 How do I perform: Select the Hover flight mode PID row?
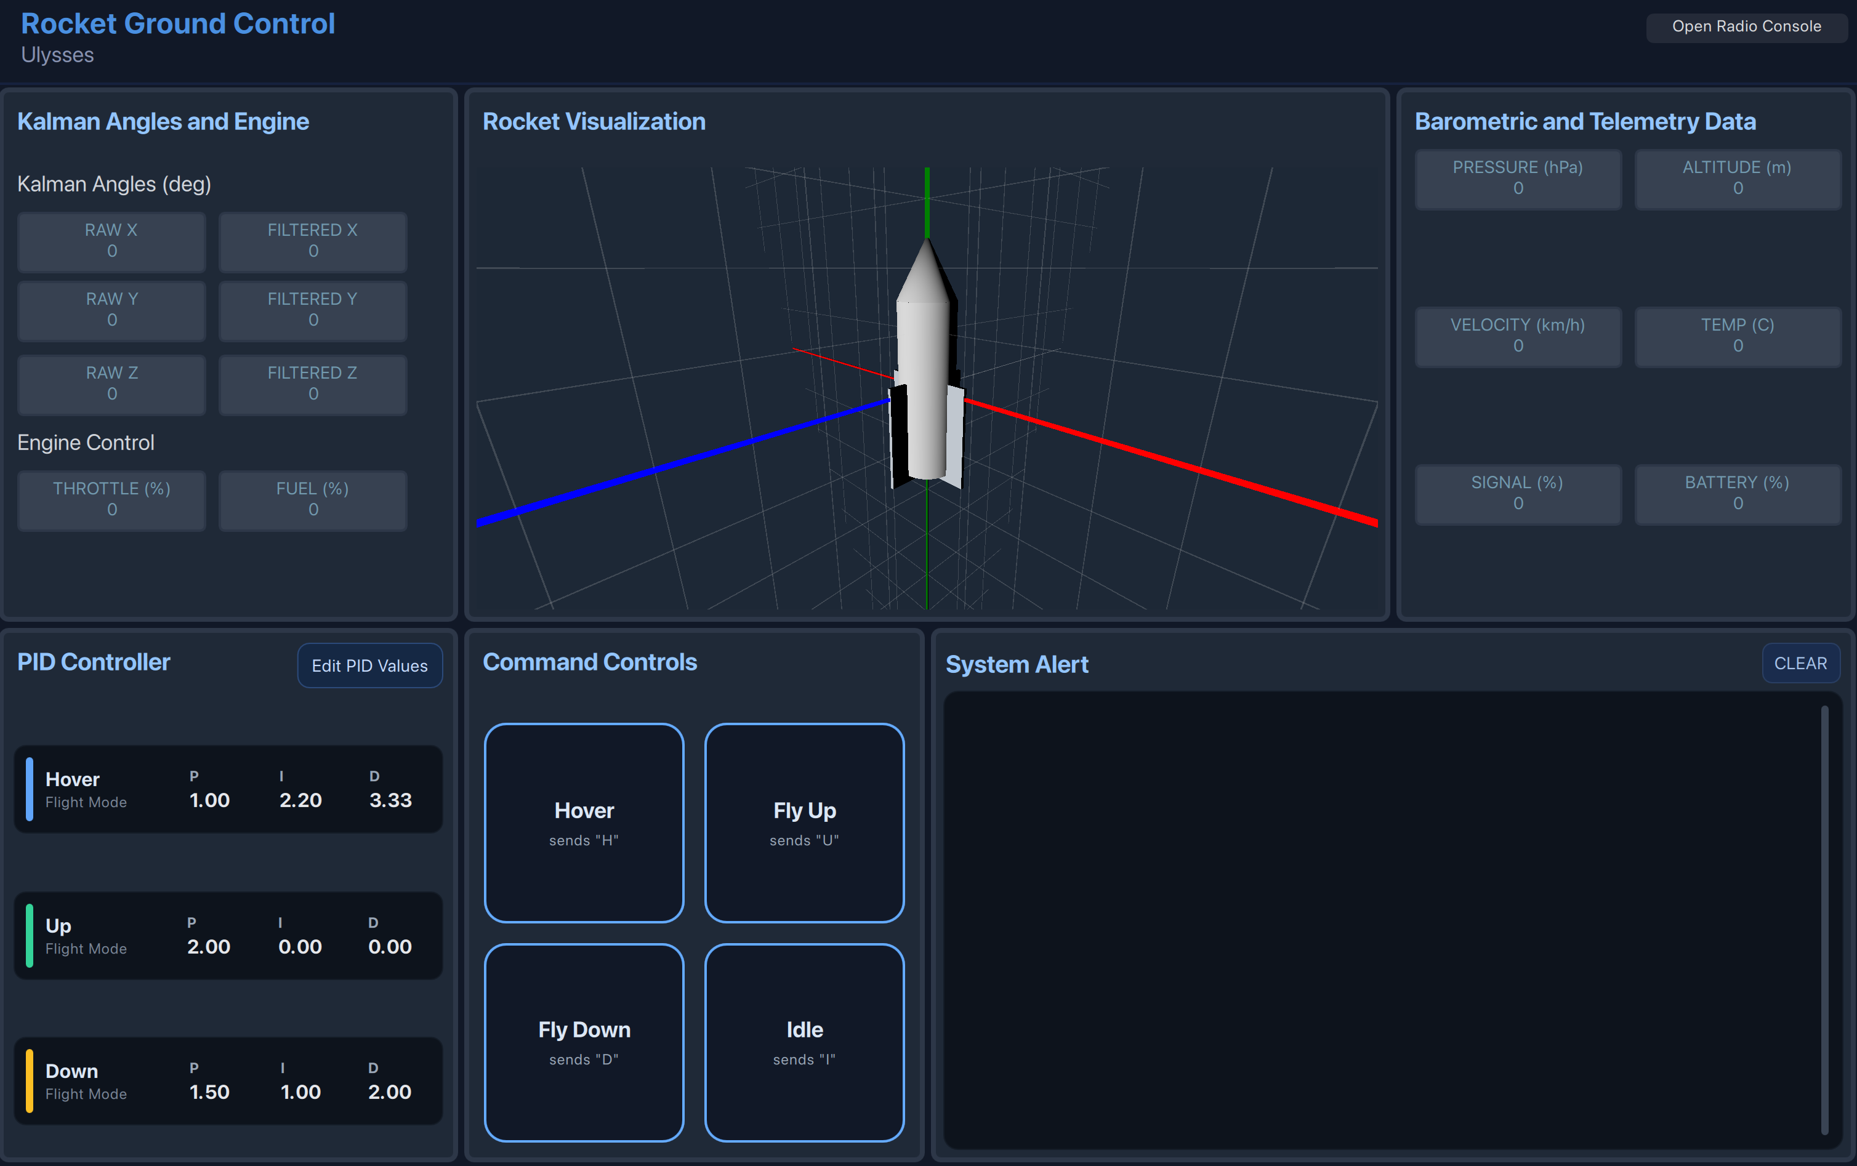point(227,789)
